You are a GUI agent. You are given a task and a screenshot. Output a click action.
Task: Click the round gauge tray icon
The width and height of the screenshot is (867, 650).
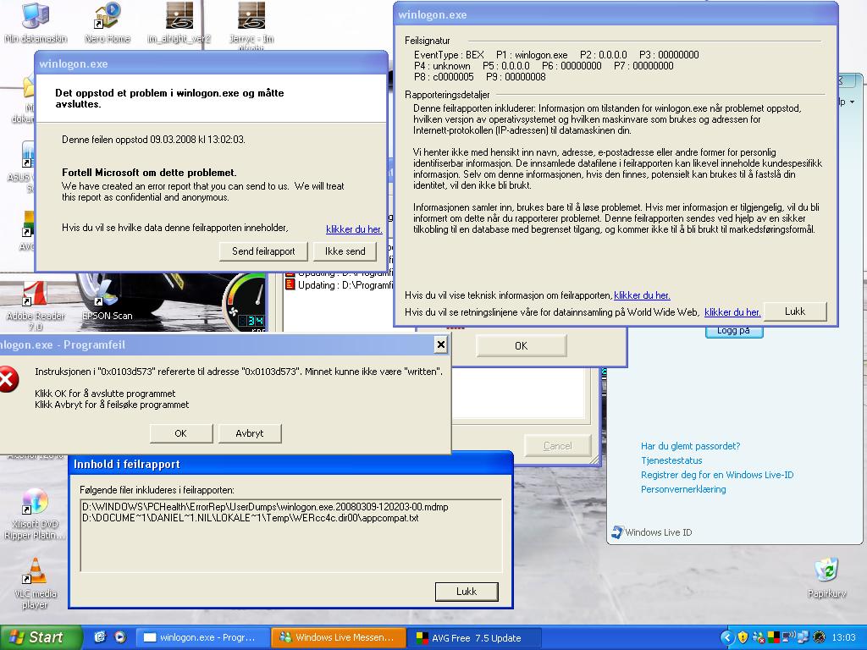tap(820, 638)
